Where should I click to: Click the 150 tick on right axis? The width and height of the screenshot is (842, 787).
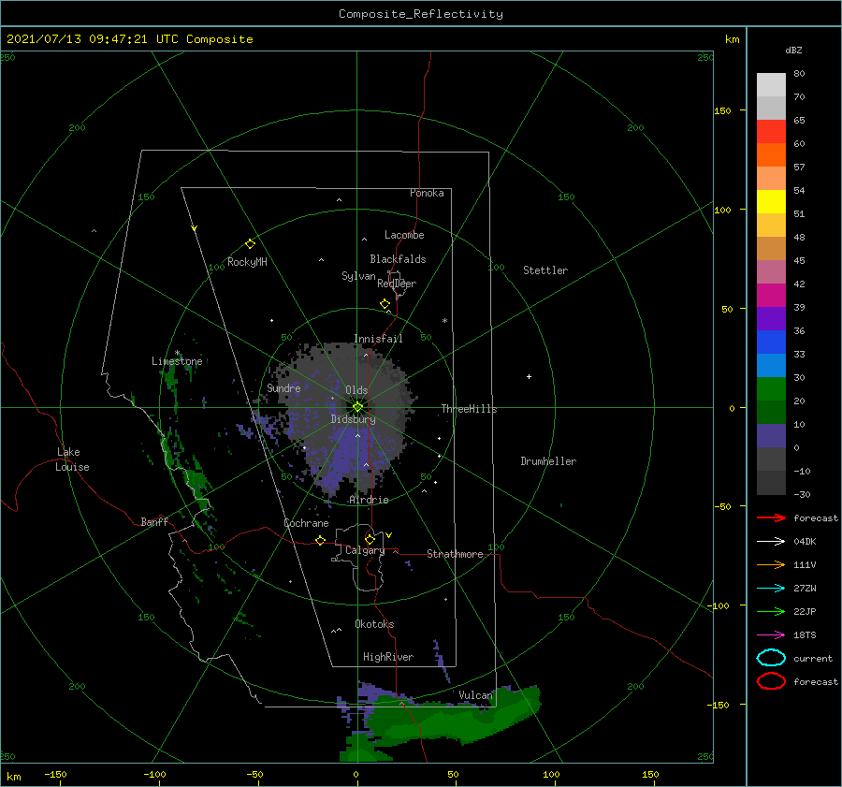722,110
